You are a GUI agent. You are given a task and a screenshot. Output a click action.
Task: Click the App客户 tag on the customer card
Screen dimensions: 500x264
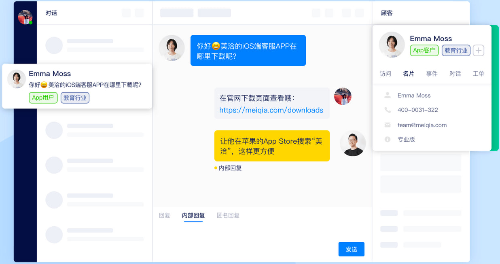(424, 50)
